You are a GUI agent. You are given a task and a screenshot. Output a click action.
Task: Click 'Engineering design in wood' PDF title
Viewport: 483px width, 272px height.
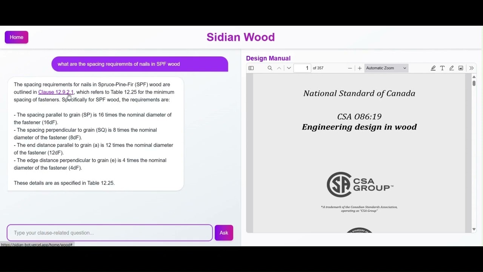[359, 127]
